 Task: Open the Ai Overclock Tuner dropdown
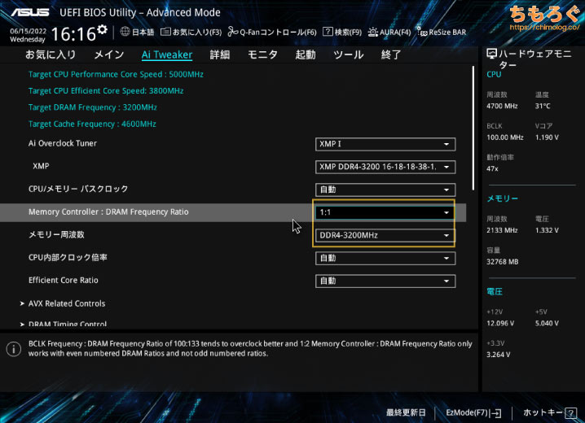point(385,144)
